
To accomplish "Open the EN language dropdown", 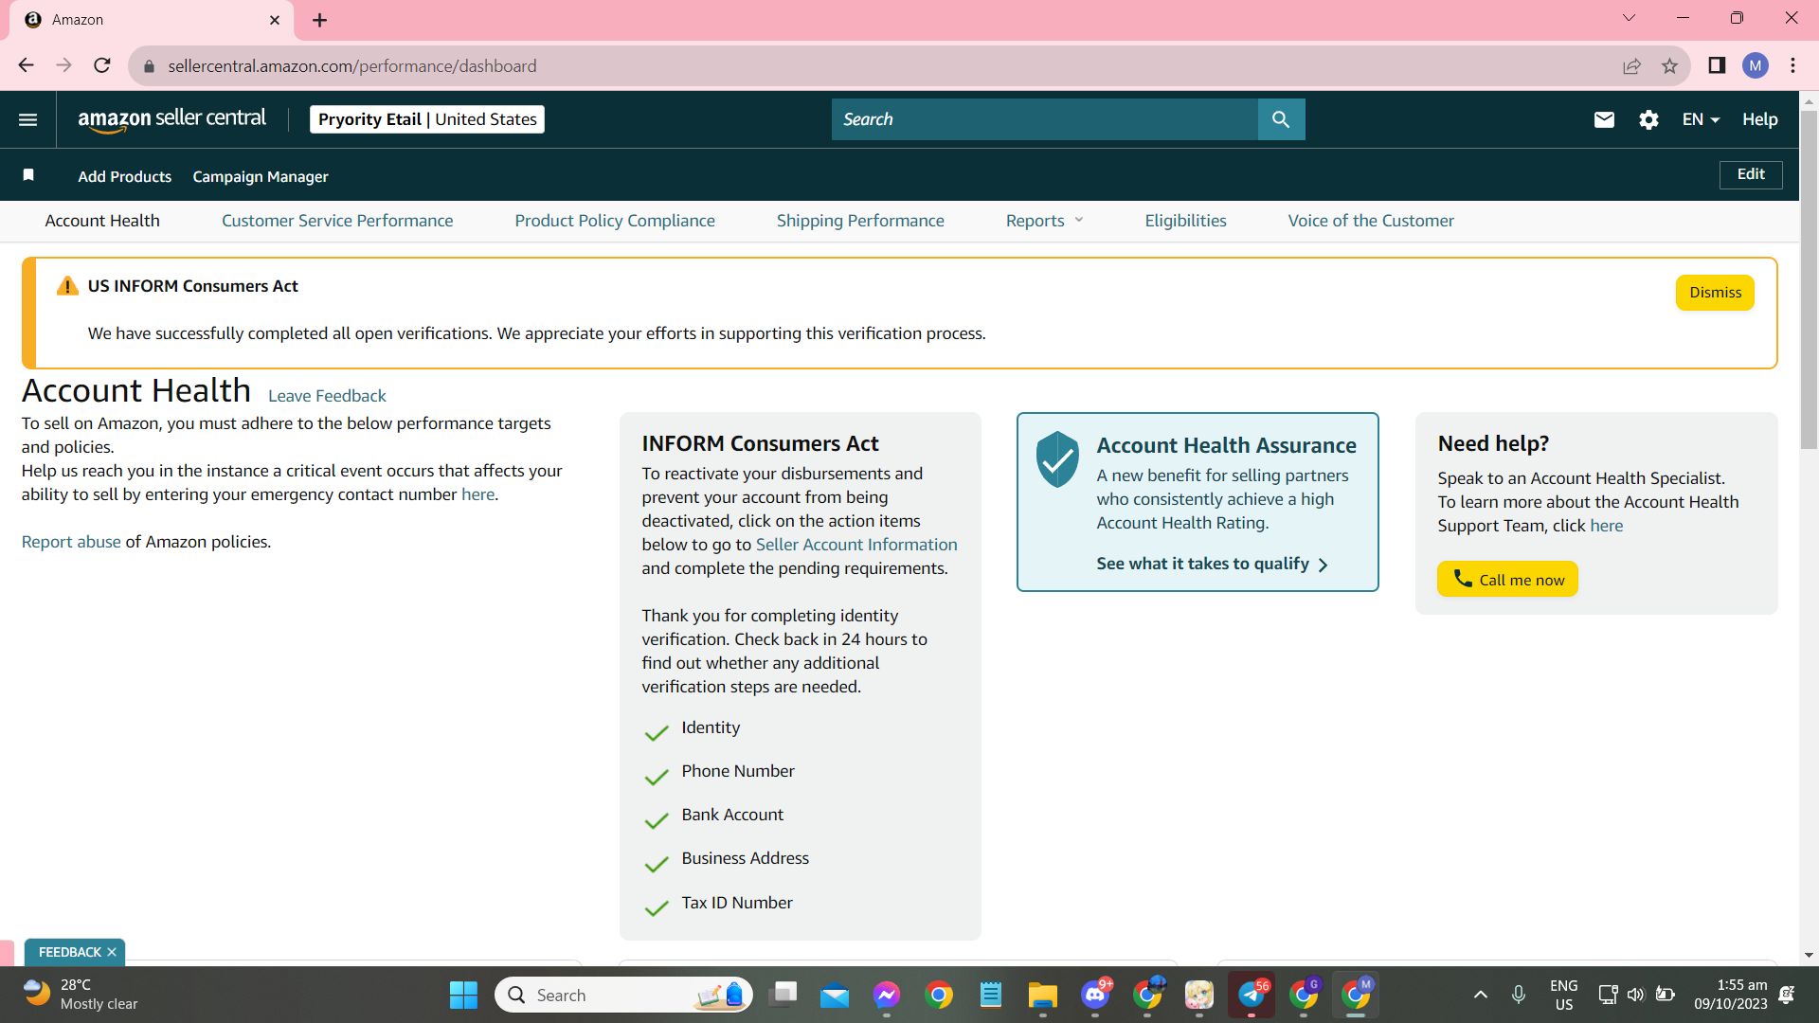I will click(1701, 119).
